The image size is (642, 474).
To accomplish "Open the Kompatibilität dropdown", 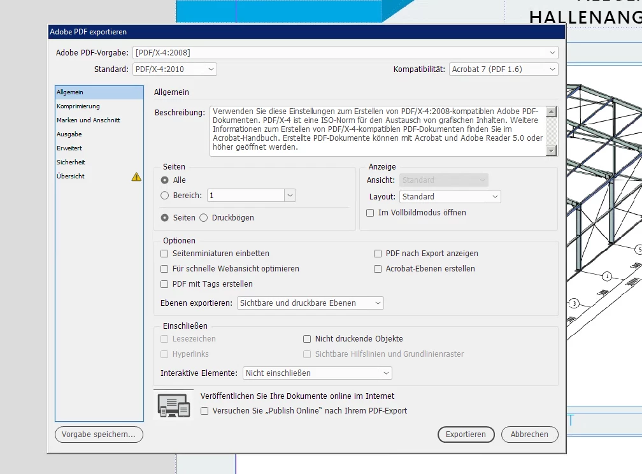I will pos(504,69).
